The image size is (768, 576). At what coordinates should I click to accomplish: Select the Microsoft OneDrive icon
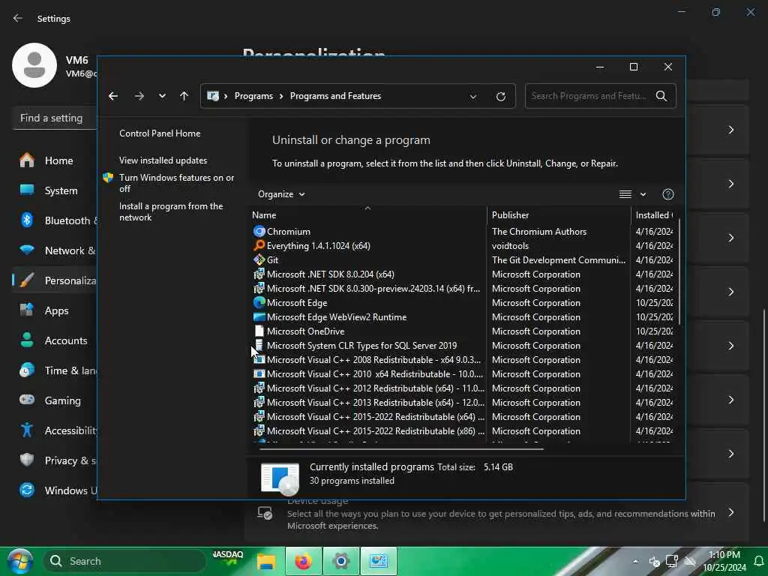tap(259, 331)
